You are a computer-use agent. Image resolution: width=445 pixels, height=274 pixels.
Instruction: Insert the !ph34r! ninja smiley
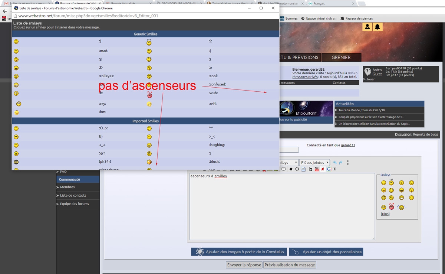tap(16, 162)
